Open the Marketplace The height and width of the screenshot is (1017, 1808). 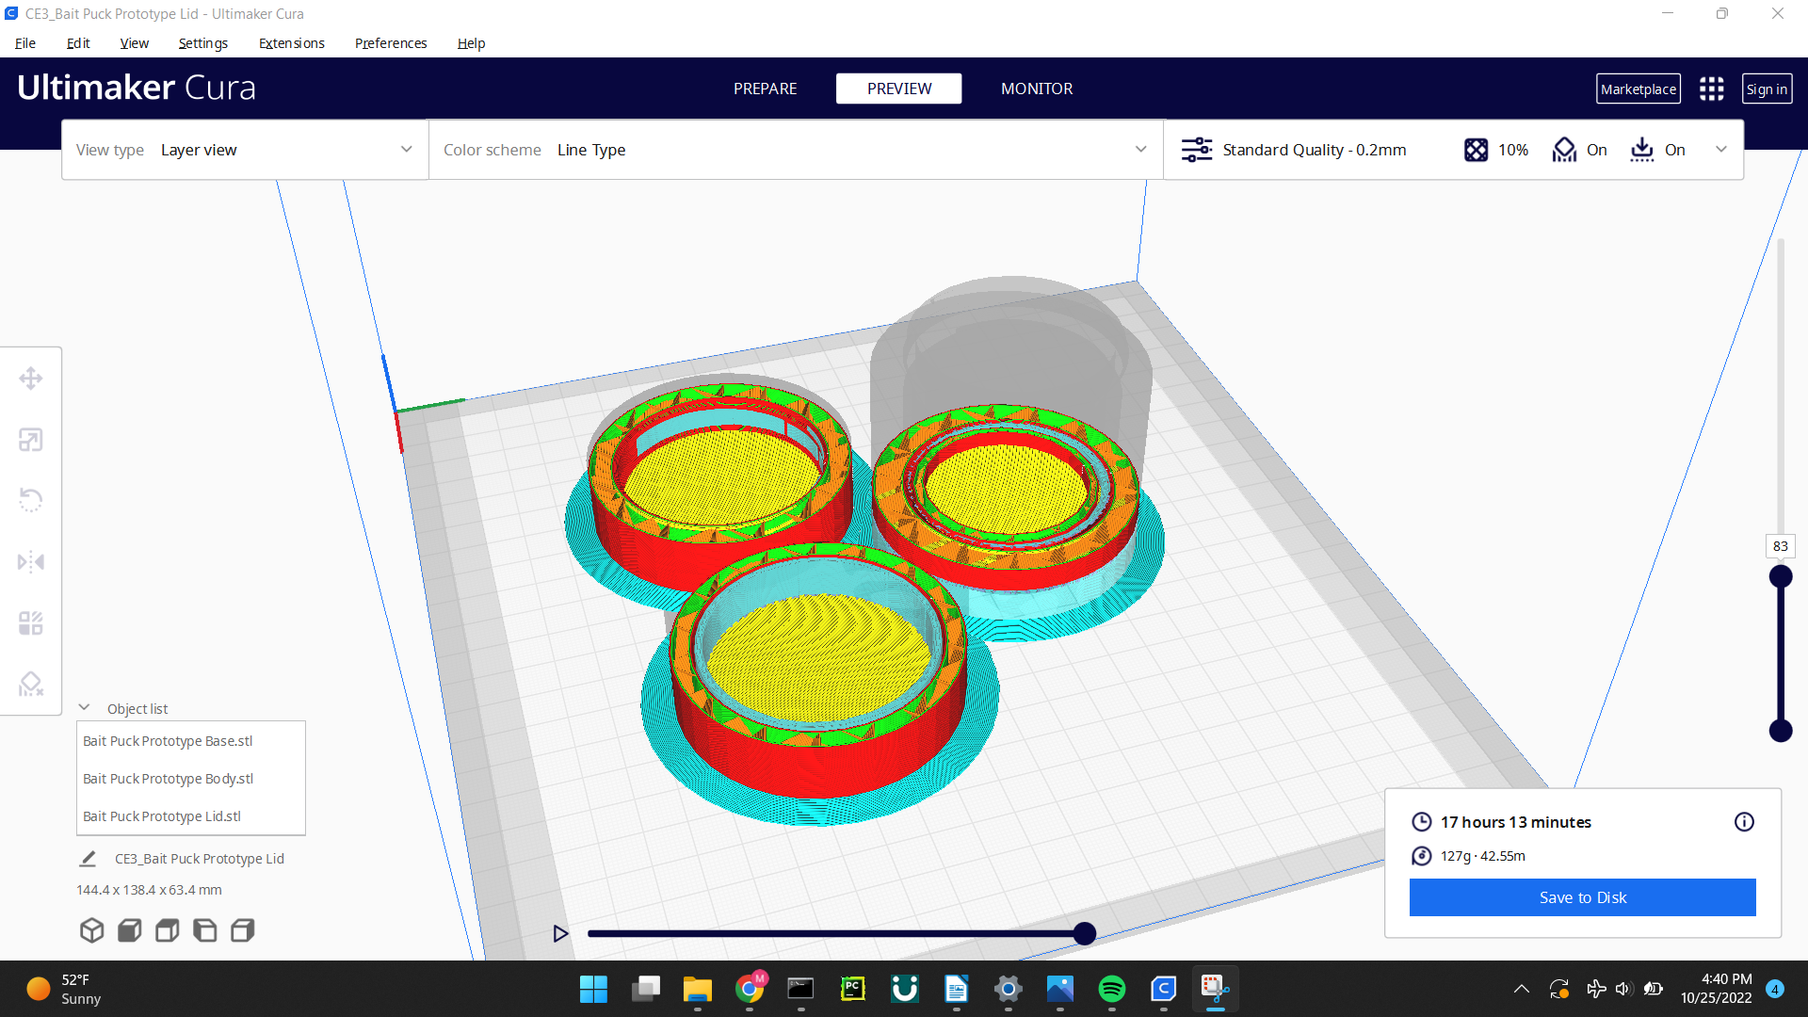(x=1638, y=88)
